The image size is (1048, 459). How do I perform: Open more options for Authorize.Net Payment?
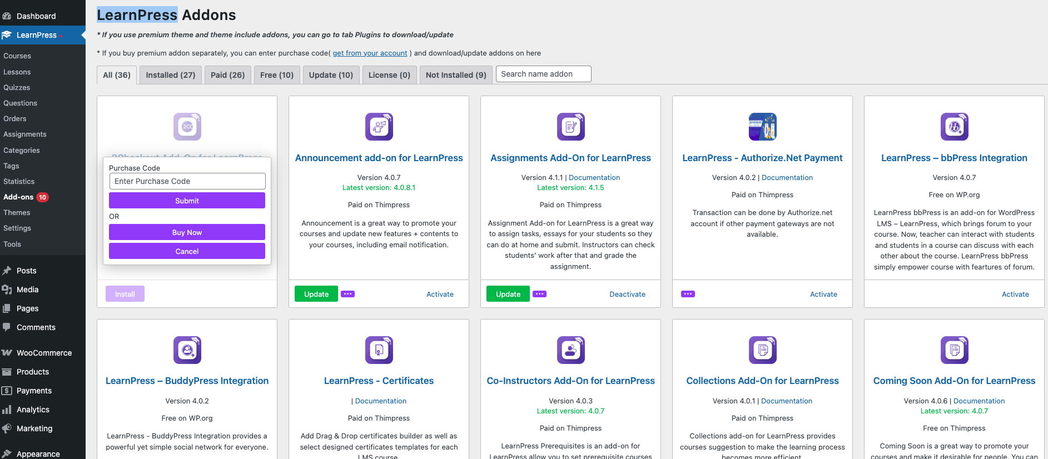pyautogui.click(x=688, y=294)
